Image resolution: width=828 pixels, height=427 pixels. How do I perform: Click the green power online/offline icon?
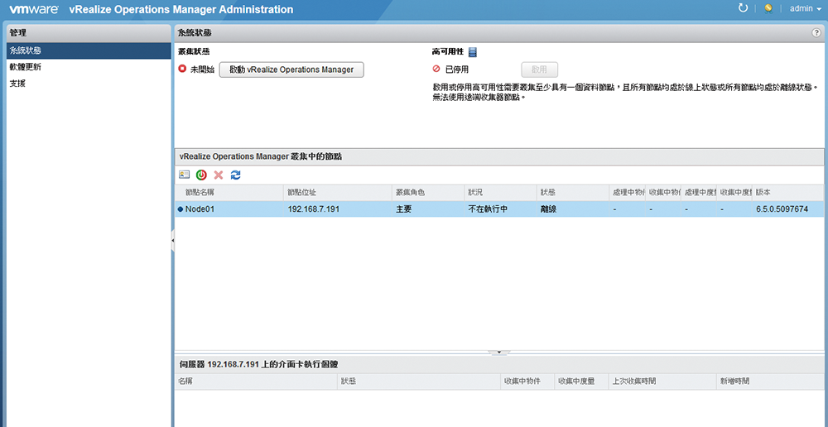[201, 175]
